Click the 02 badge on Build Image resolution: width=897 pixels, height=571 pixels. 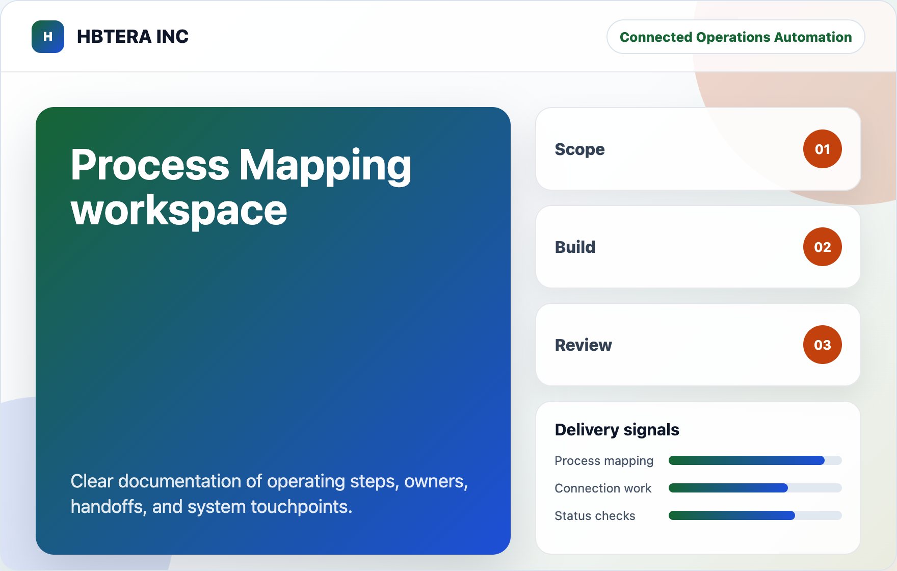(822, 247)
